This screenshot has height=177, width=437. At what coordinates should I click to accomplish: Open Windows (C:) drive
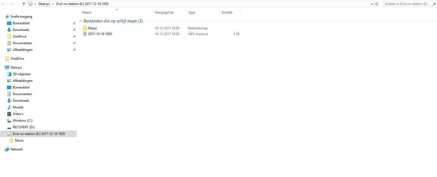[x=22, y=121]
